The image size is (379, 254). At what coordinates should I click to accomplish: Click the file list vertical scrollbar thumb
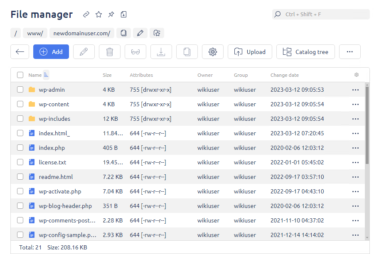pyautogui.click(x=367, y=125)
